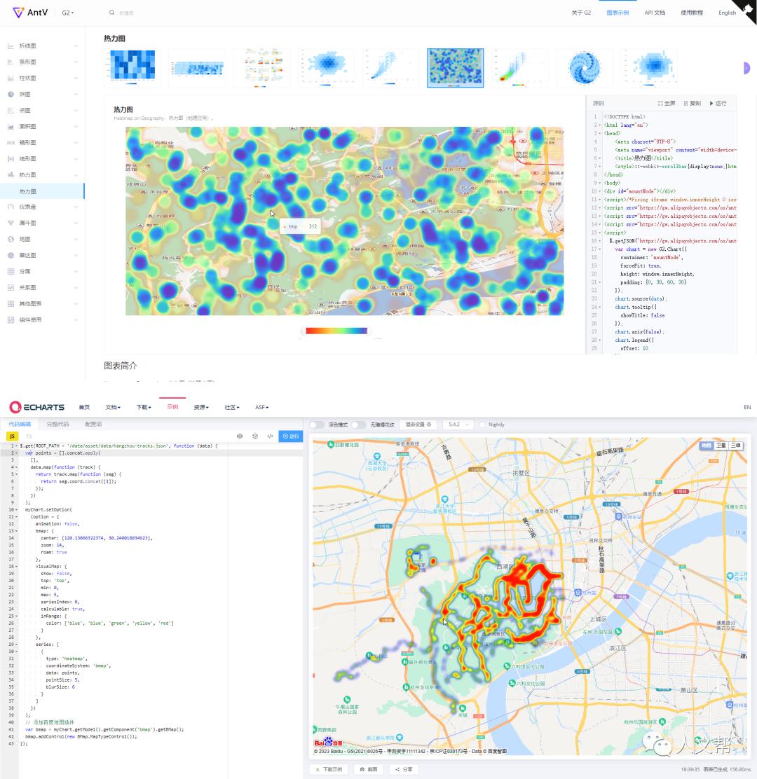Toggle the 无障碍花纹 decal pattern switch
Screen dimensions: 757x779
(x=358, y=425)
